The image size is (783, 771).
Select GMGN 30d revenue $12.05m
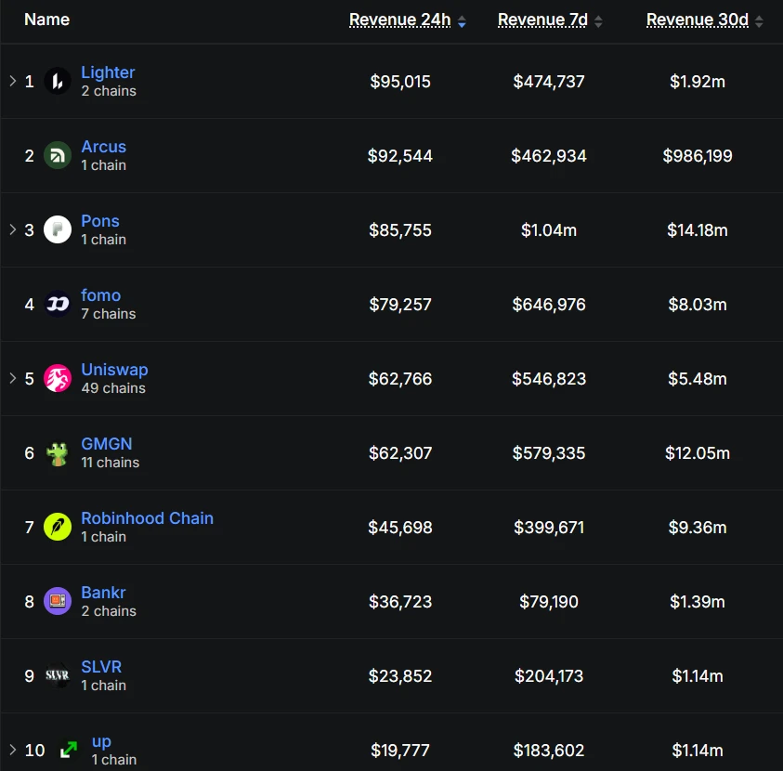tap(698, 453)
